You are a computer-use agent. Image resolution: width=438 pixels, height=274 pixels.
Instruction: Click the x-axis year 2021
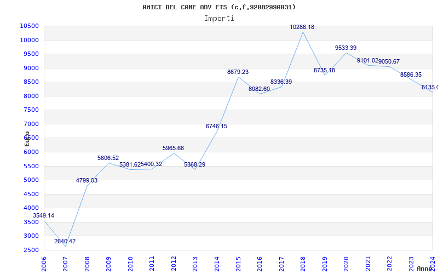[368, 264]
